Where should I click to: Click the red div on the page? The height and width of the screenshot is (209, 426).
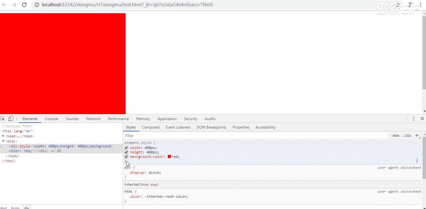[x=63, y=63]
